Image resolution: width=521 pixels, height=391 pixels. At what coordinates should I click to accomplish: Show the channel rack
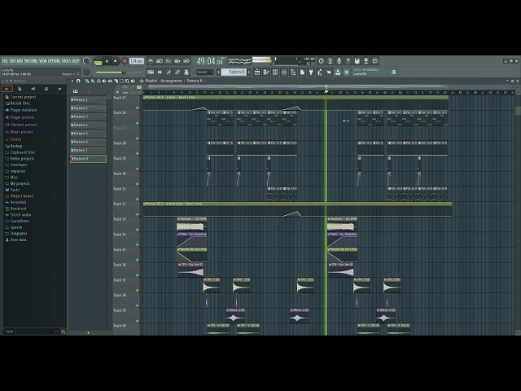click(275, 72)
